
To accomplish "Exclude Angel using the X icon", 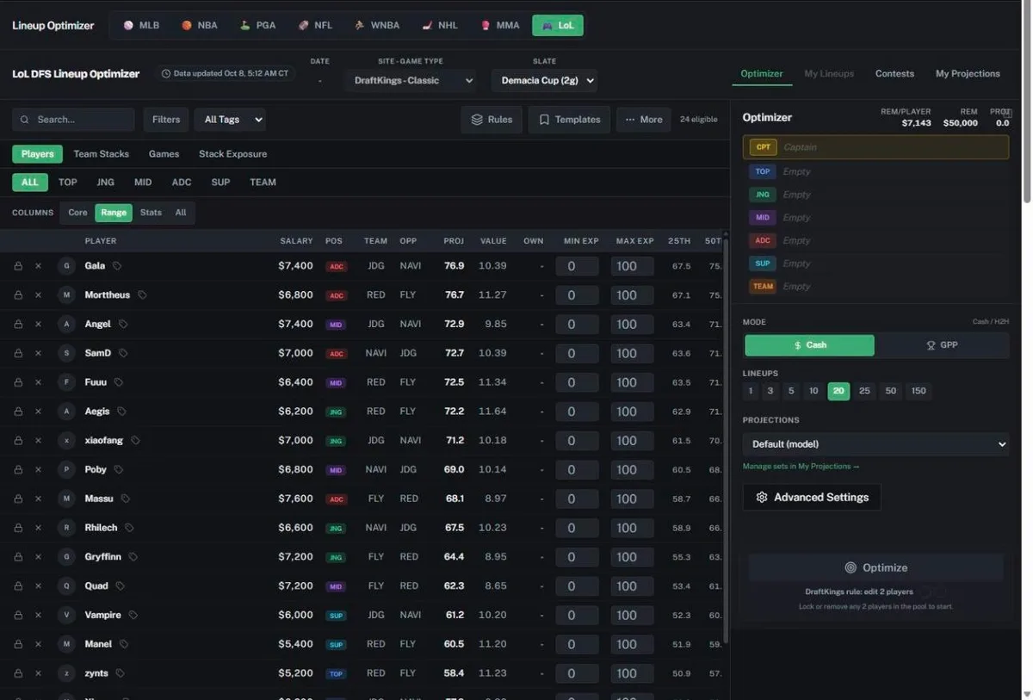I will coord(38,325).
